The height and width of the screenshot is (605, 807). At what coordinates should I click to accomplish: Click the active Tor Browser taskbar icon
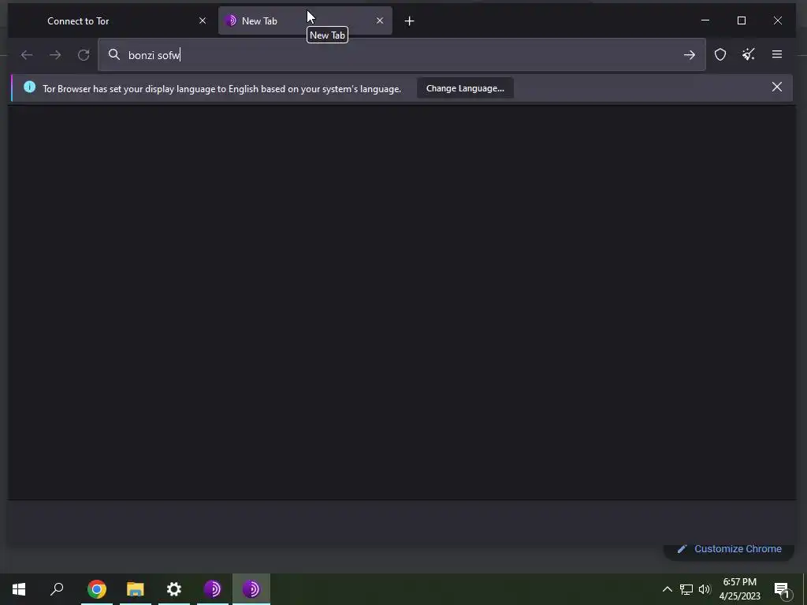[x=251, y=589]
